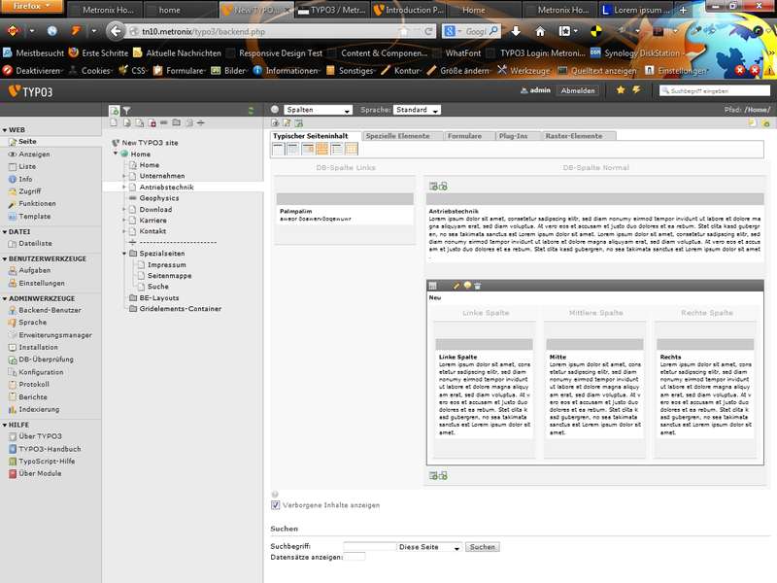Delete grid element with trash icon
The image size is (777, 583).
tap(478, 286)
